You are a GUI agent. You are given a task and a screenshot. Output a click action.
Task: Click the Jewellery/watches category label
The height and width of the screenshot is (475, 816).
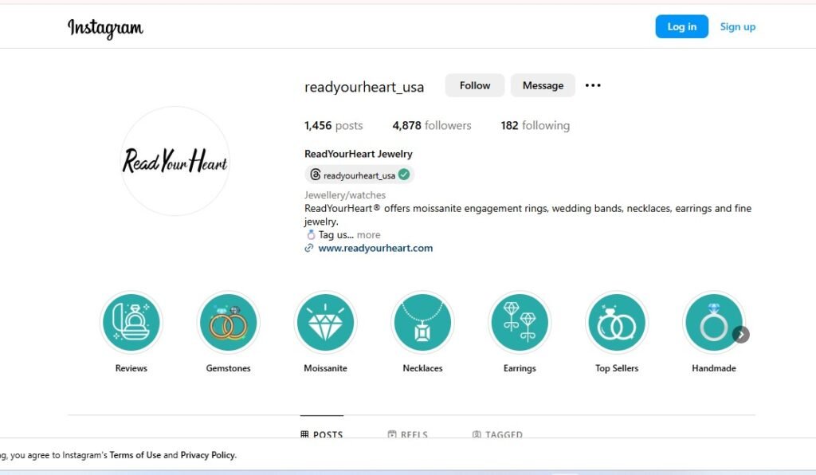(345, 195)
